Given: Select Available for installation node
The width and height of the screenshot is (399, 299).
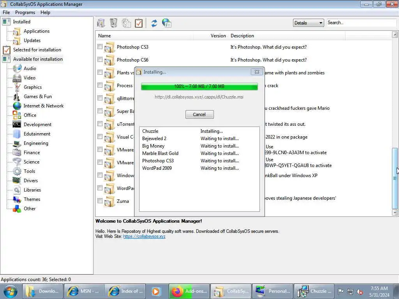Looking at the screenshot, I should point(38,59).
